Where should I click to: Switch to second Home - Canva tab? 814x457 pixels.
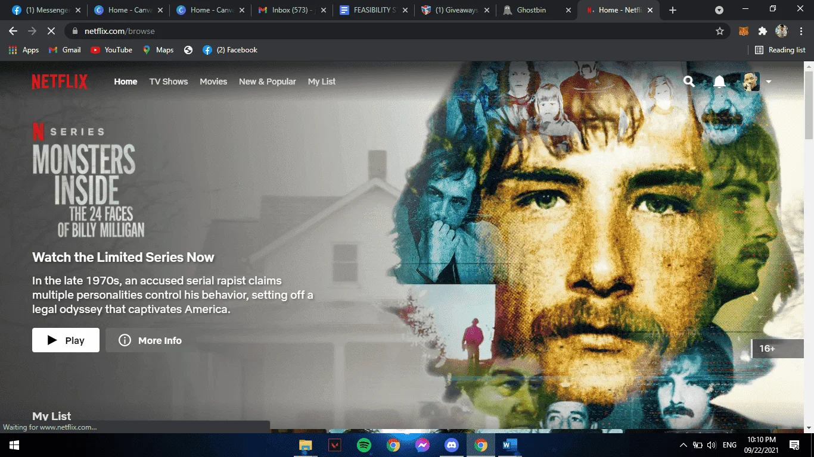210,10
